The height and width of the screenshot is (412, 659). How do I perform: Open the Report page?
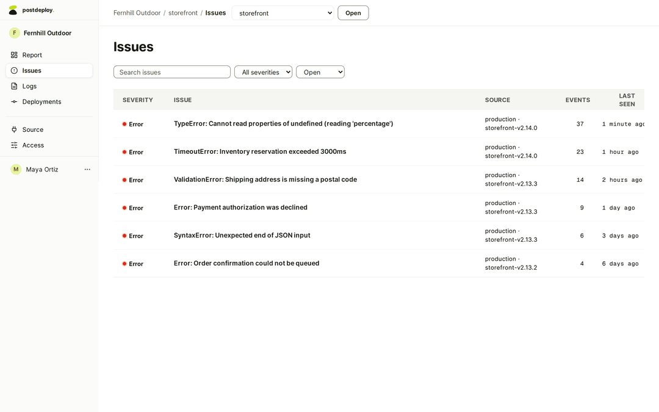coord(49,55)
